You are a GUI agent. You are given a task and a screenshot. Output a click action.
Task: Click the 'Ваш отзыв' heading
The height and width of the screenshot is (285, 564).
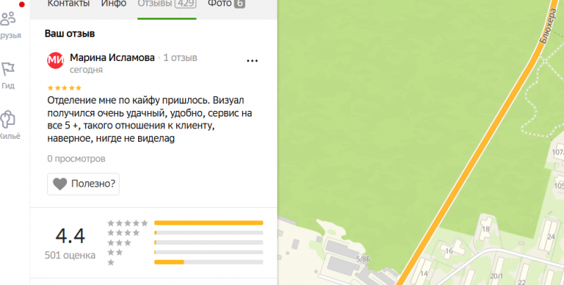coord(70,34)
